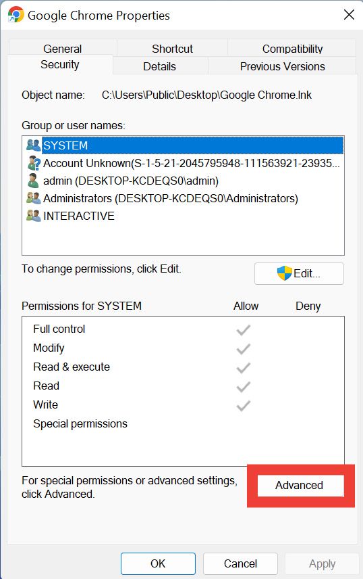This screenshot has width=363, height=579.
Task: Click the Write permission label
Action: (x=45, y=404)
